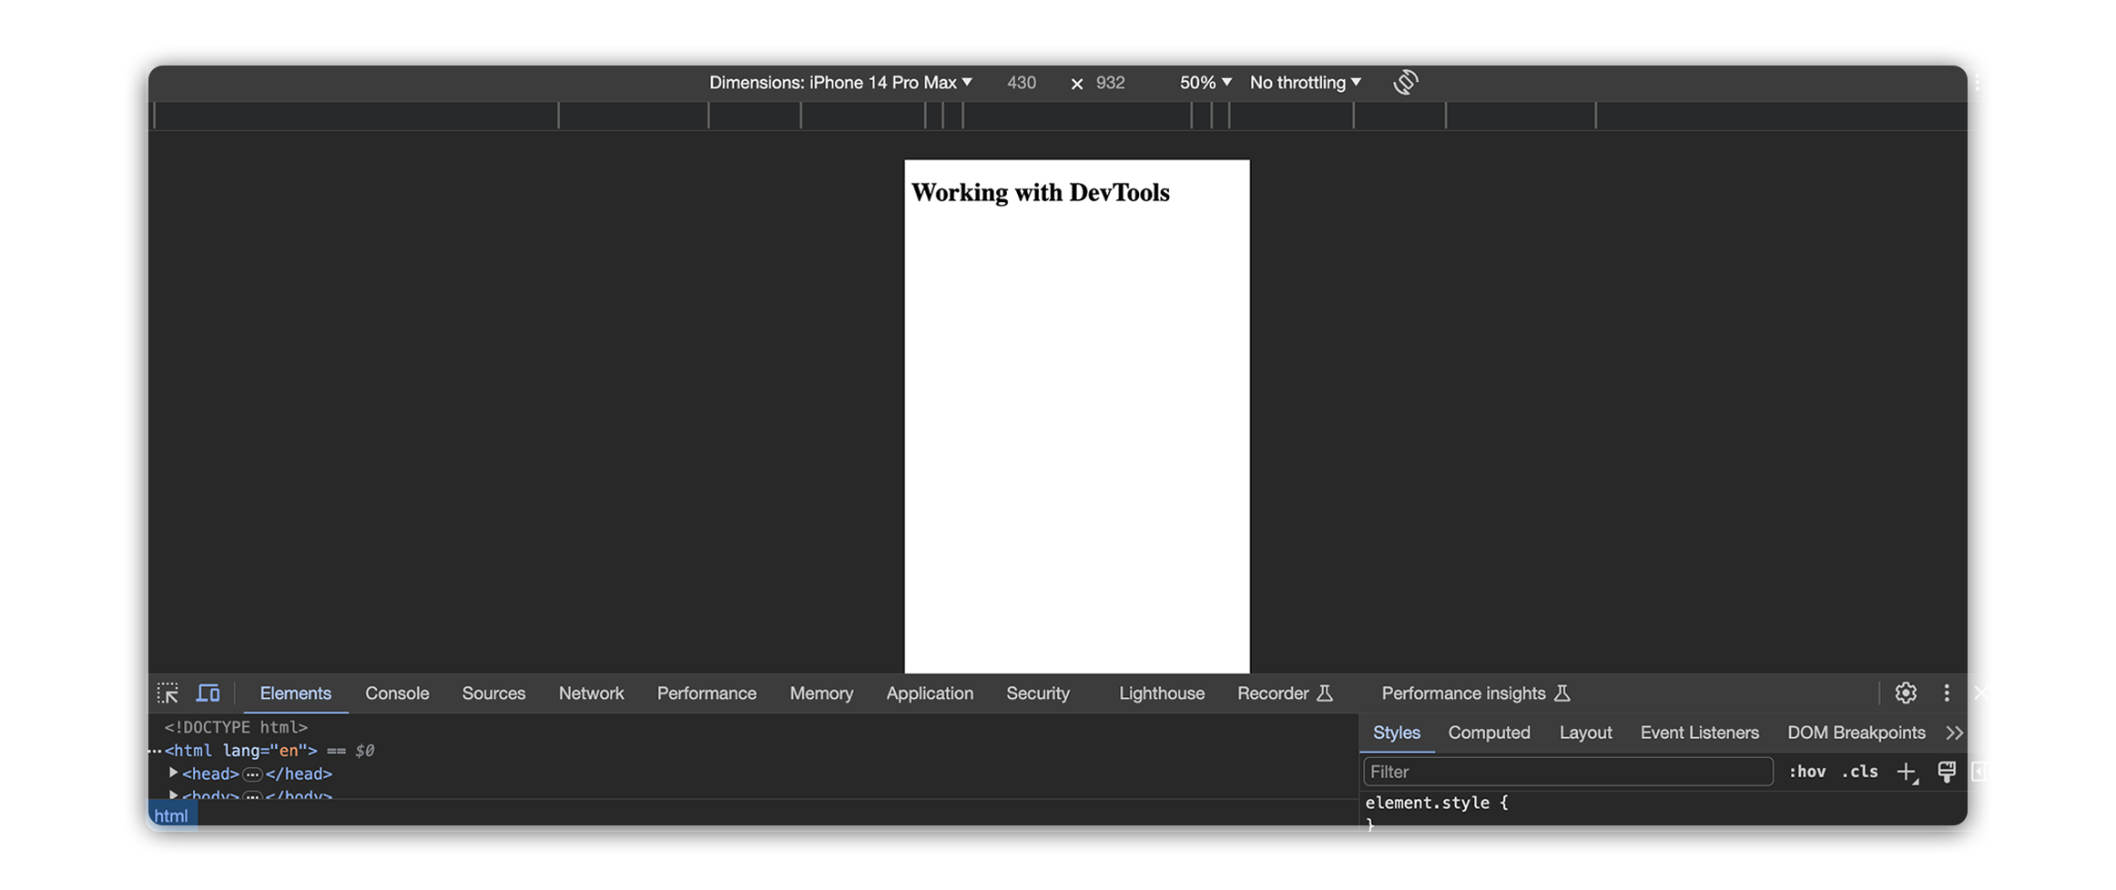Open the Computed styles tab
Screen dimensions: 2116x890
(1489, 733)
